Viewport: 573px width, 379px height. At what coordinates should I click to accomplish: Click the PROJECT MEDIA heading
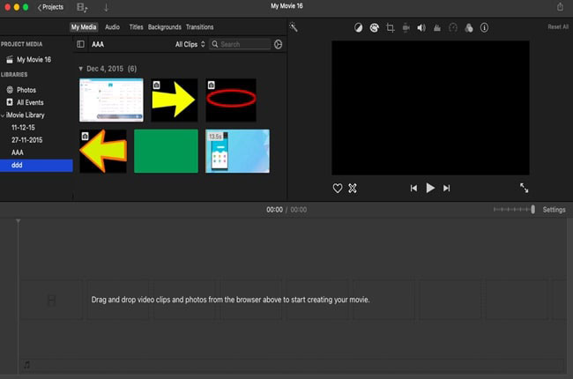(x=21, y=44)
